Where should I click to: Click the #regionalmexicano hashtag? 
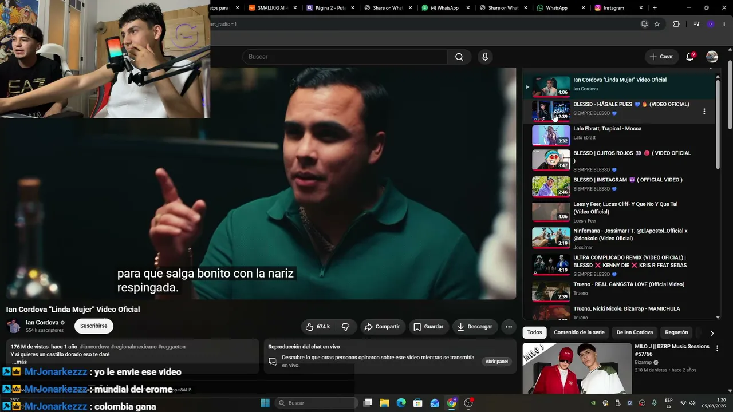[x=133, y=347]
